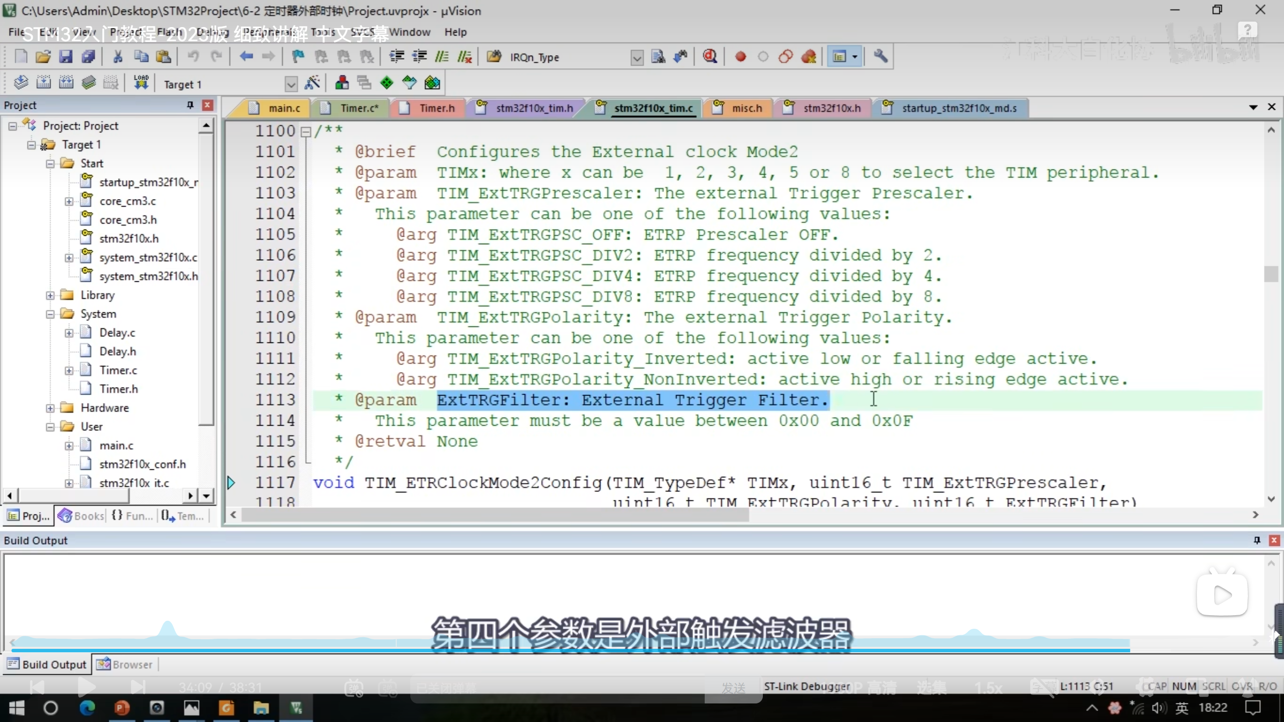Expand the Library folder

tap(50, 295)
